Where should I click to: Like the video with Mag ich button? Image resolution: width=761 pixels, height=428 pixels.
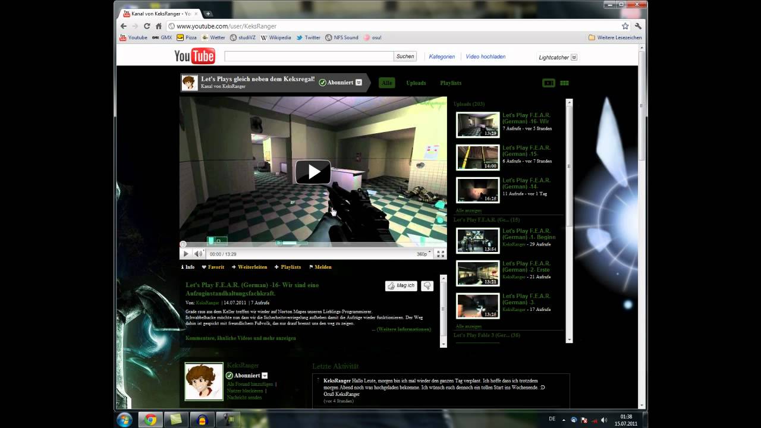401,286
